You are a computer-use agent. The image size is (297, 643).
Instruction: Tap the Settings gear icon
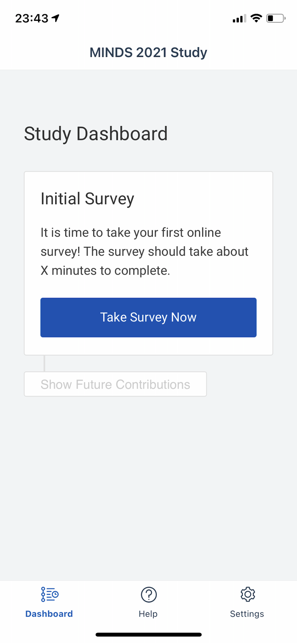coord(248,594)
